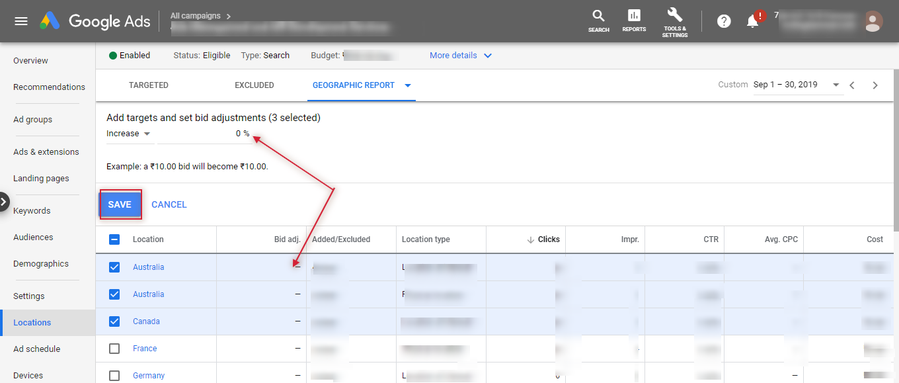Uncheck the second Australia row checkbox
This screenshot has width=899, height=383.
click(x=114, y=294)
